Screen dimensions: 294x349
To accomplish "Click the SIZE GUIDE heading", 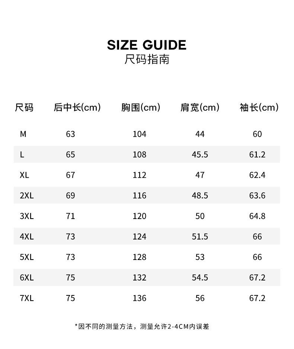I will 147,45.
